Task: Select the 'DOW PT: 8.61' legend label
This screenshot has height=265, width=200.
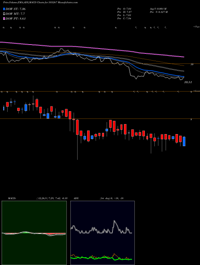Action: 16,19
